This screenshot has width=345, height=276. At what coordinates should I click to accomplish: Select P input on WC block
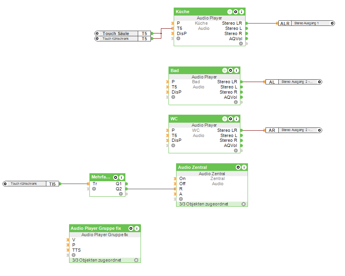pos(173,130)
